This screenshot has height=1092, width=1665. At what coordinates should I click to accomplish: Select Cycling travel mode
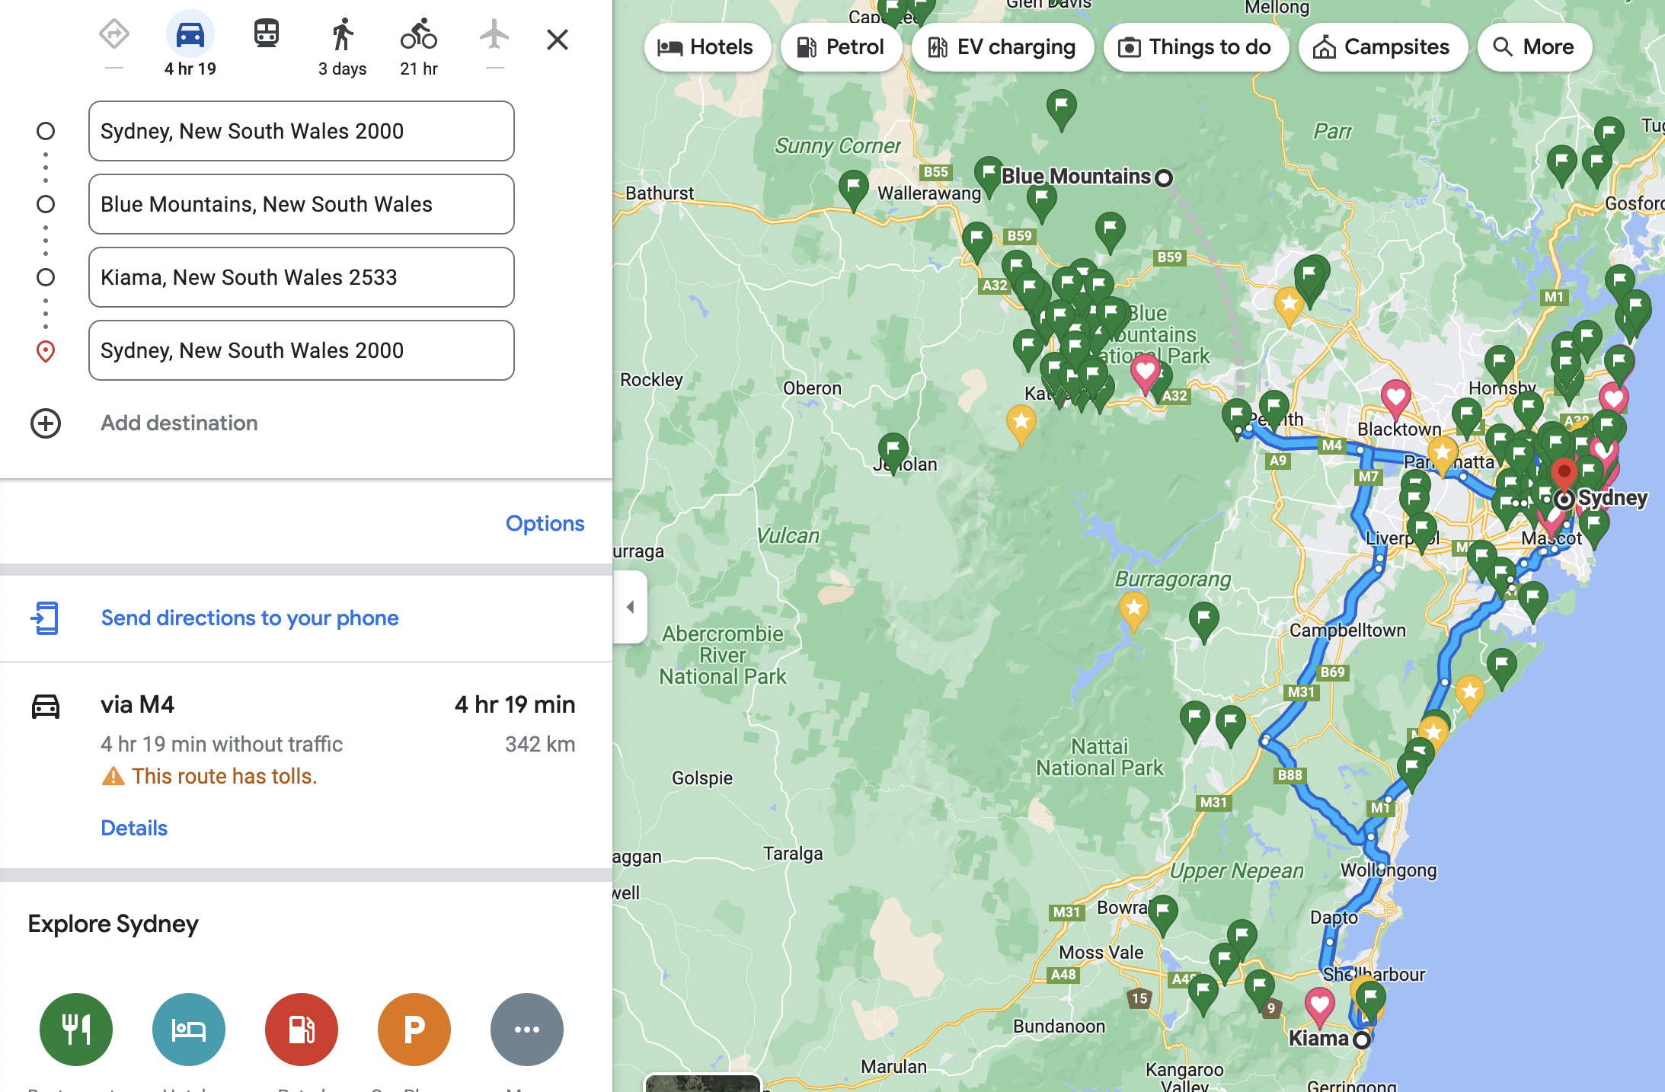pyautogui.click(x=418, y=36)
